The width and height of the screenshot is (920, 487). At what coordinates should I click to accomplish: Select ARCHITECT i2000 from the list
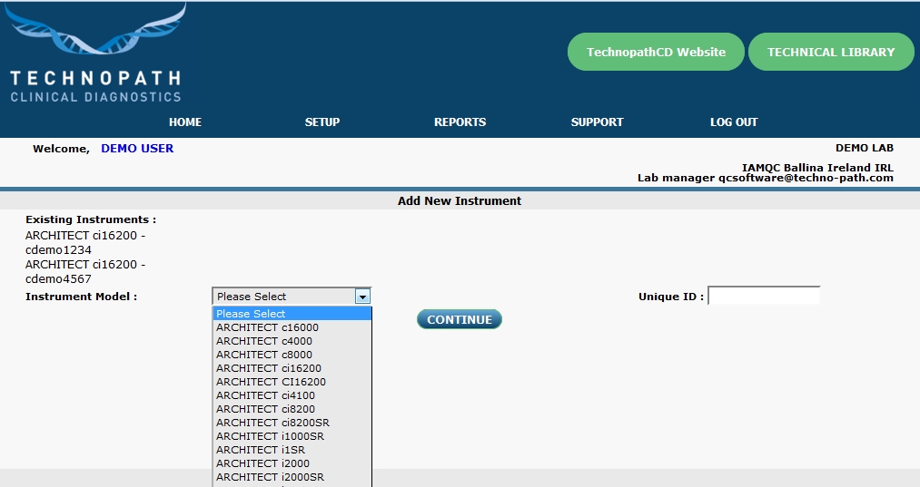pos(292,463)
